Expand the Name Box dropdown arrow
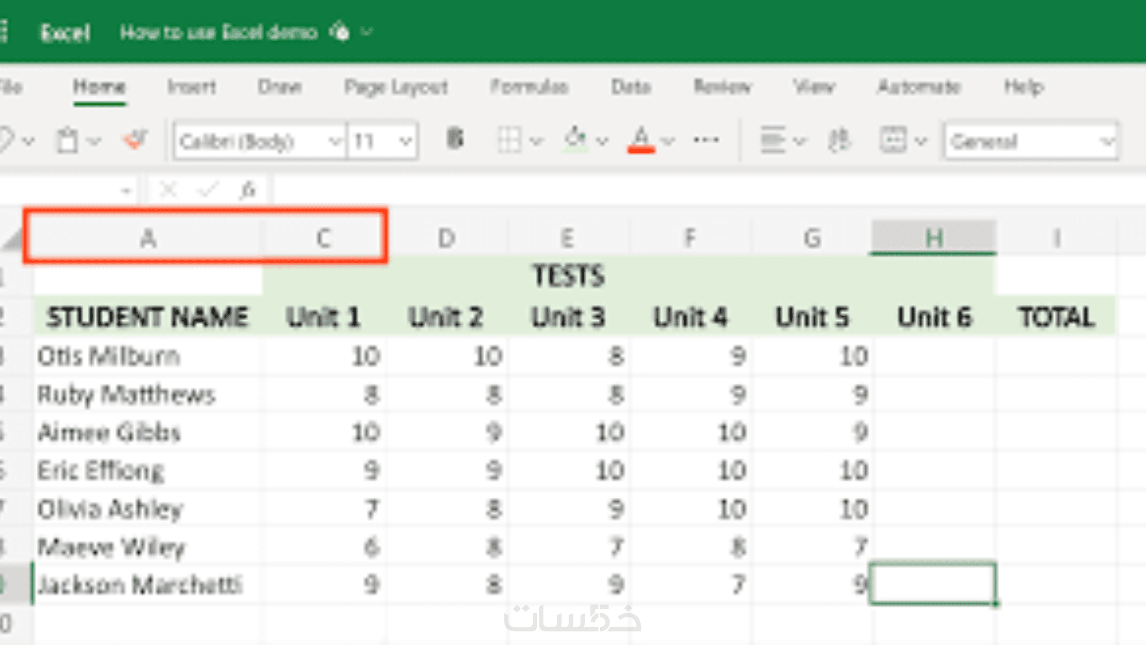Viewport: 1146px width, 645px height. click(126, 191)
